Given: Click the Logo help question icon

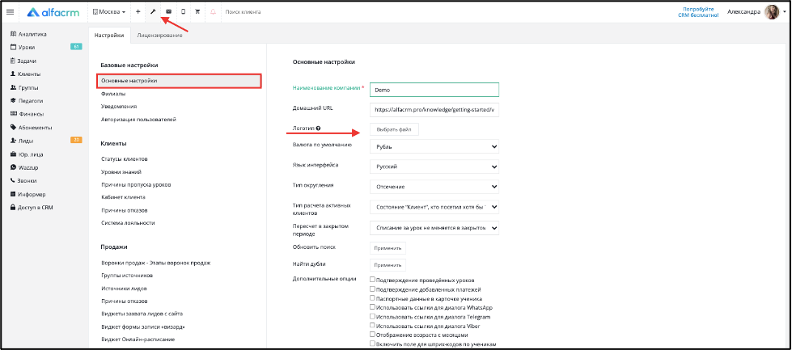Looking at the screenshot, I should 318,129.
